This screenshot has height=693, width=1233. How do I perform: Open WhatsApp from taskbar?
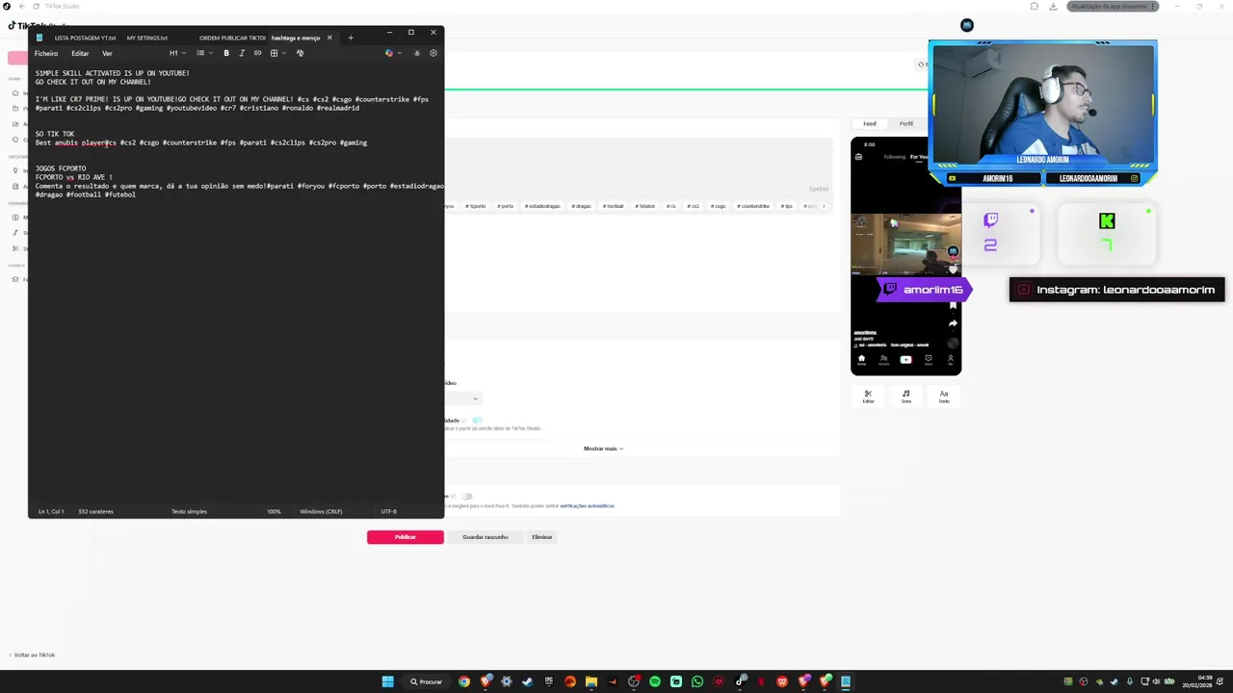[696, 681]
